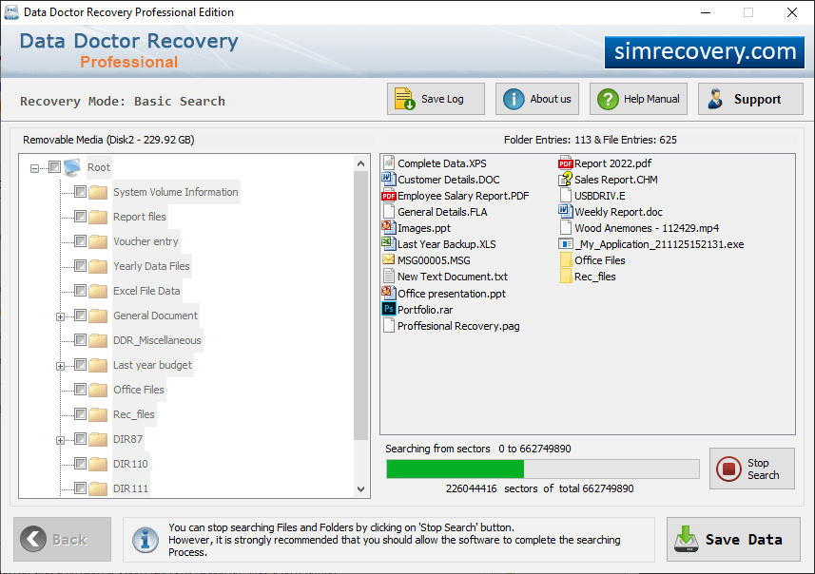
Task: Close the Data Doctor Recovery window
Action: click(791, 12)
